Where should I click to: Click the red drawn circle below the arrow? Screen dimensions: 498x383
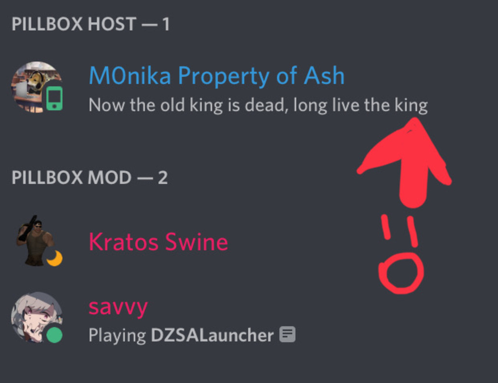point(401,273)
